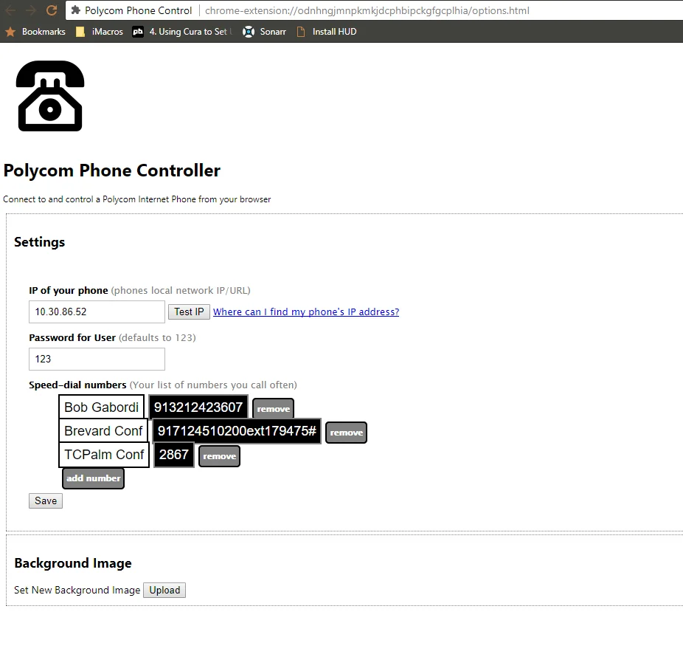Focus the Password for User field

(x=97, y=359)
